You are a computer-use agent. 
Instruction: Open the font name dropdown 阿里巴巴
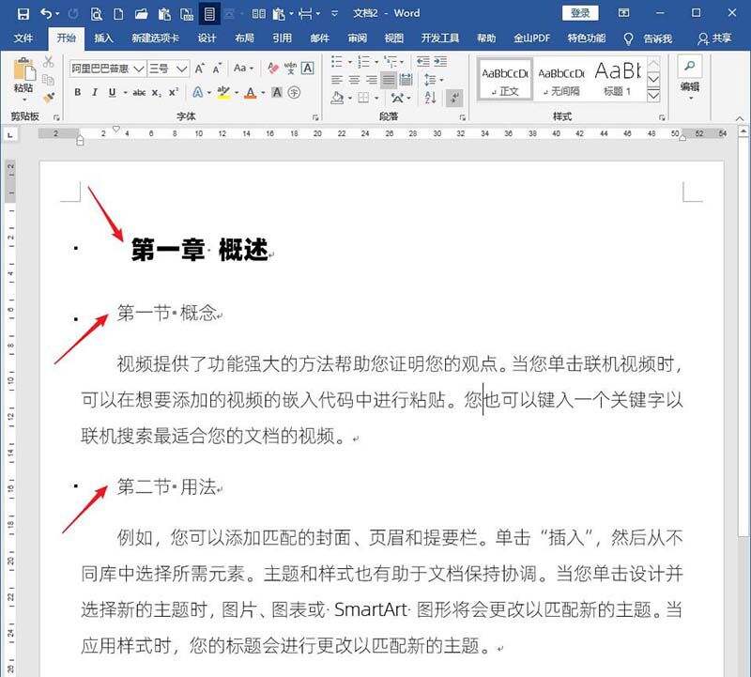pos(139,69)
